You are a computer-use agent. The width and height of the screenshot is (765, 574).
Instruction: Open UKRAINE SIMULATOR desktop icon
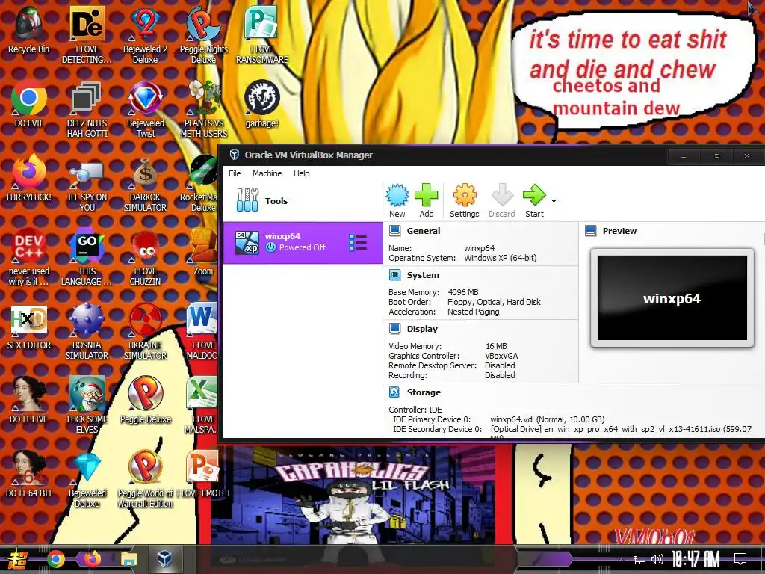(145, 330)
